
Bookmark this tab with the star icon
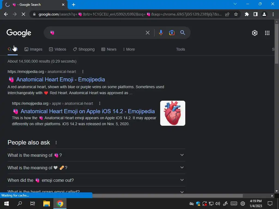[x=236, y=14]
